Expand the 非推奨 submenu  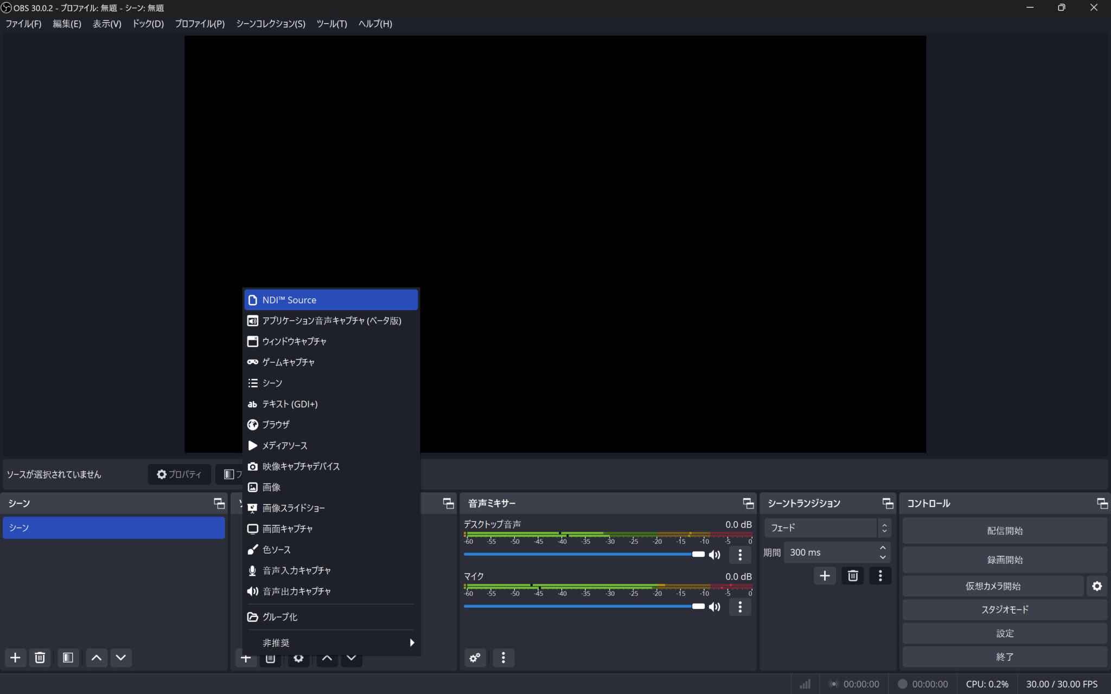pos(330,642)
